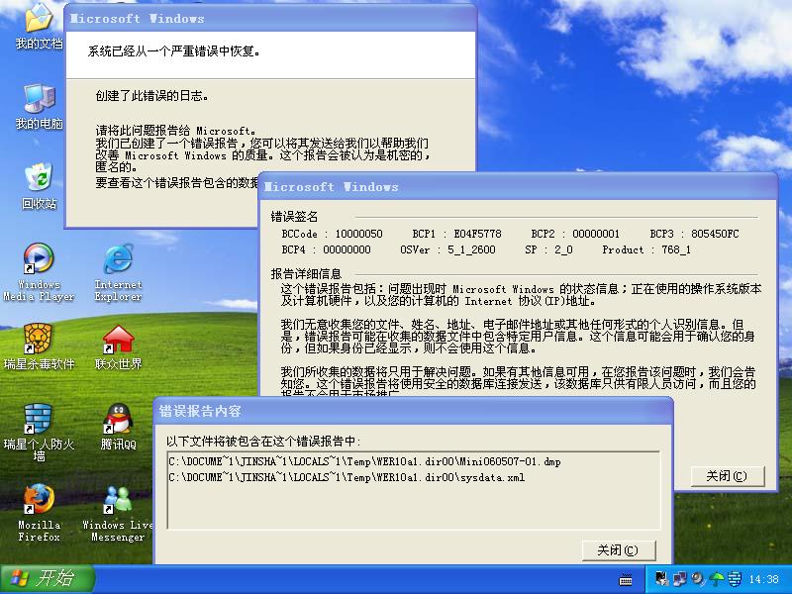Image resolution: width=792 pixels, height=594 pixels.
Task: Open the 我的文档 desktop folder icon
Action: click(x=39, y=27)
